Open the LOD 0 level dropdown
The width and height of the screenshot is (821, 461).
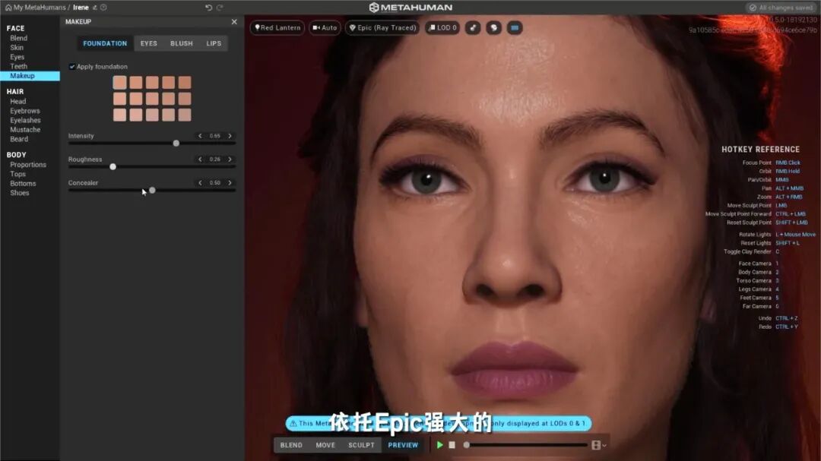pos(442,28)
